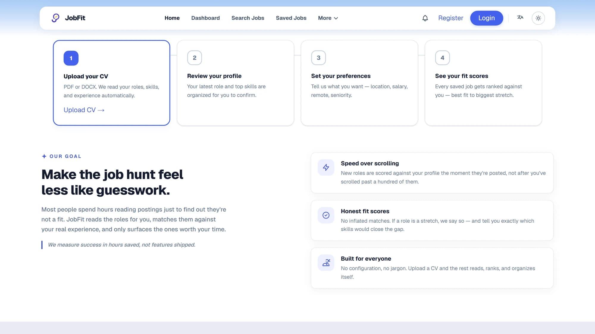Click text 'Your latest role and top skills are'
595x334 pixels.
(x=226, y=91)
